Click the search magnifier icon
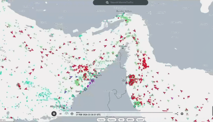Image resolution: width=213 pixels, height=122 pixels. [x=107, y=2]
